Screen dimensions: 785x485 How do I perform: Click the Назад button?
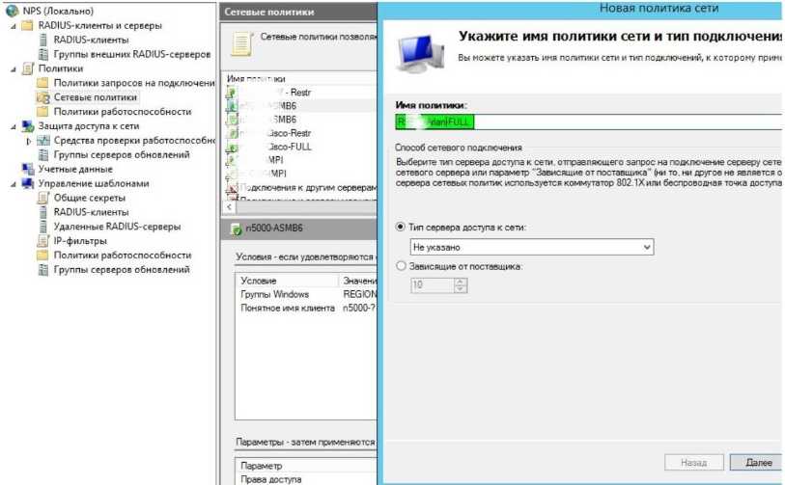coord(693,463)
